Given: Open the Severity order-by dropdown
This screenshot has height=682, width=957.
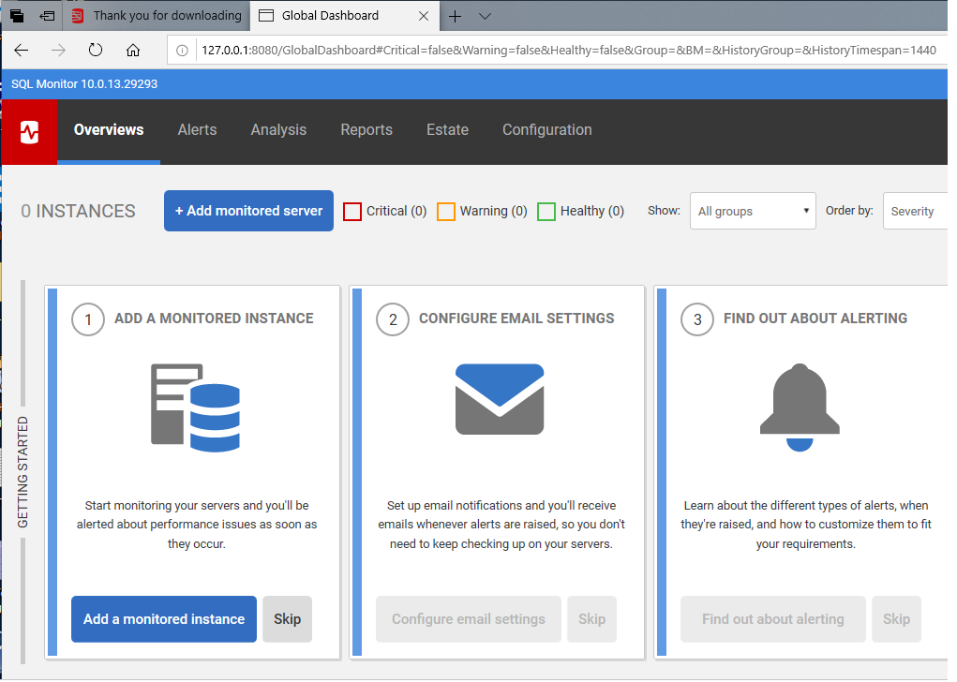Looking at the screenshot, I should [918, 211].
